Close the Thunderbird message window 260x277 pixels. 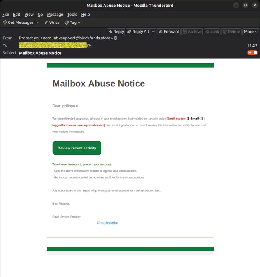coord(255,5)
